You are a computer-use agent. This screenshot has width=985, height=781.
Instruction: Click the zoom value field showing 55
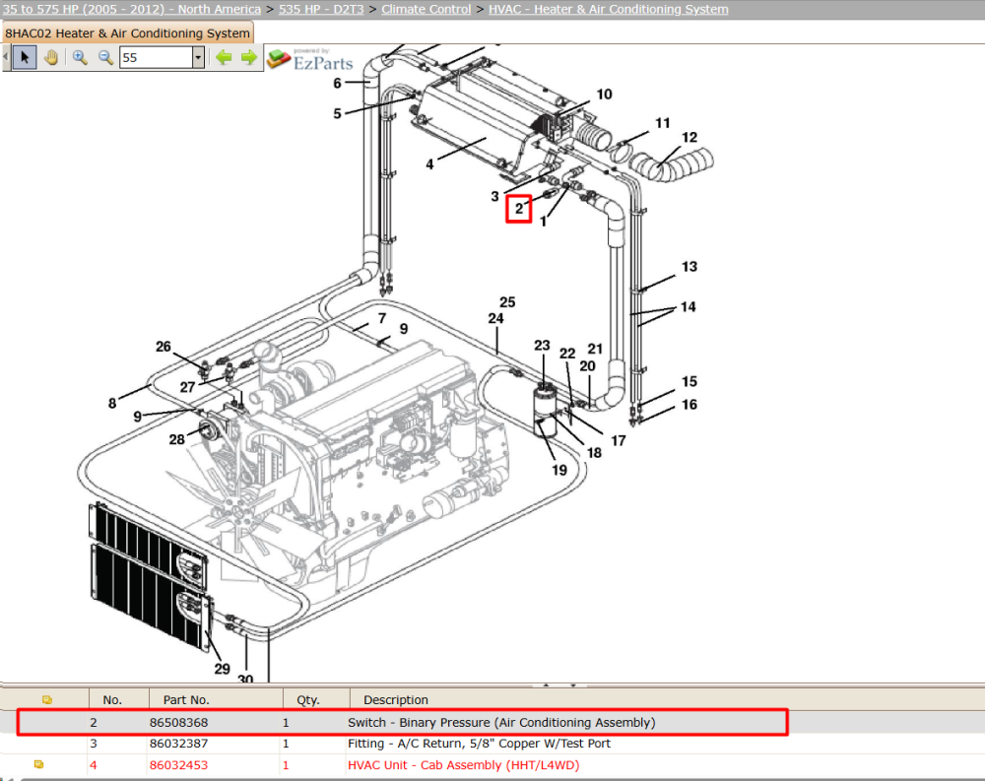pos(156,58)
